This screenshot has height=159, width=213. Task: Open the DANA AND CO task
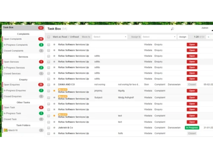[66, 84]
